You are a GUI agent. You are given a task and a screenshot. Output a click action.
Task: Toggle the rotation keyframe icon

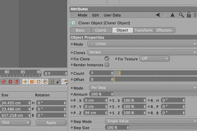38,82
